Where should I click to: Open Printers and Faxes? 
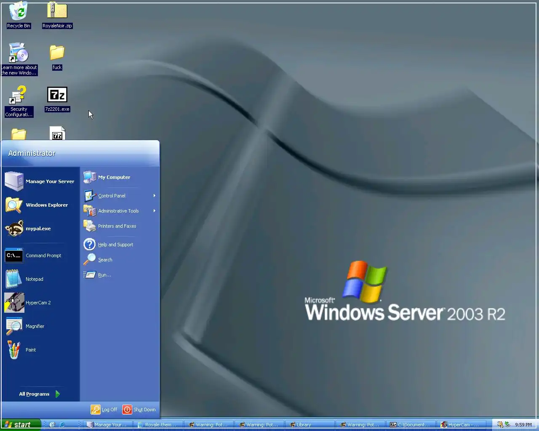[x=120, y=226]
